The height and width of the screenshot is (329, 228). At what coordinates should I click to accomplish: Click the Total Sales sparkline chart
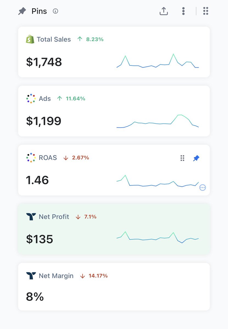coord(158,61)
